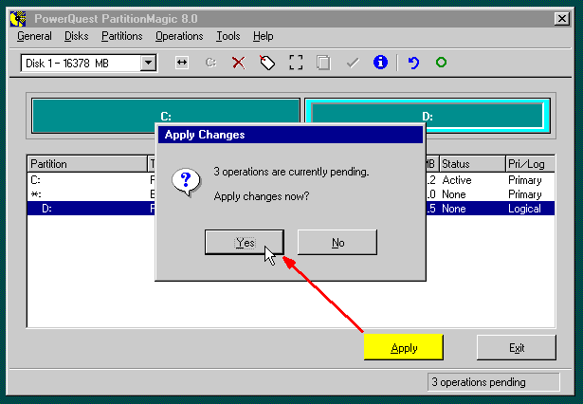Click the Pri/Log column header
The height and width of the screenshot is (404, 583).
pyautogui.click(x=530, y=164)
